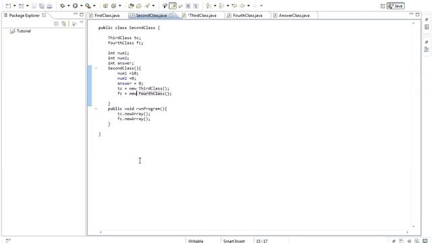This screenshot has width=432, height=243.
Task: Click the 'fc.newArray();' code line
Action: (x=134, y=119)
